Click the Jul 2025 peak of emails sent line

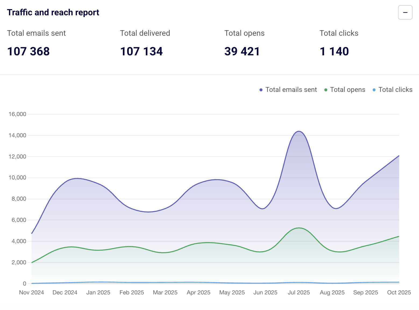click(x=299, y=131)
